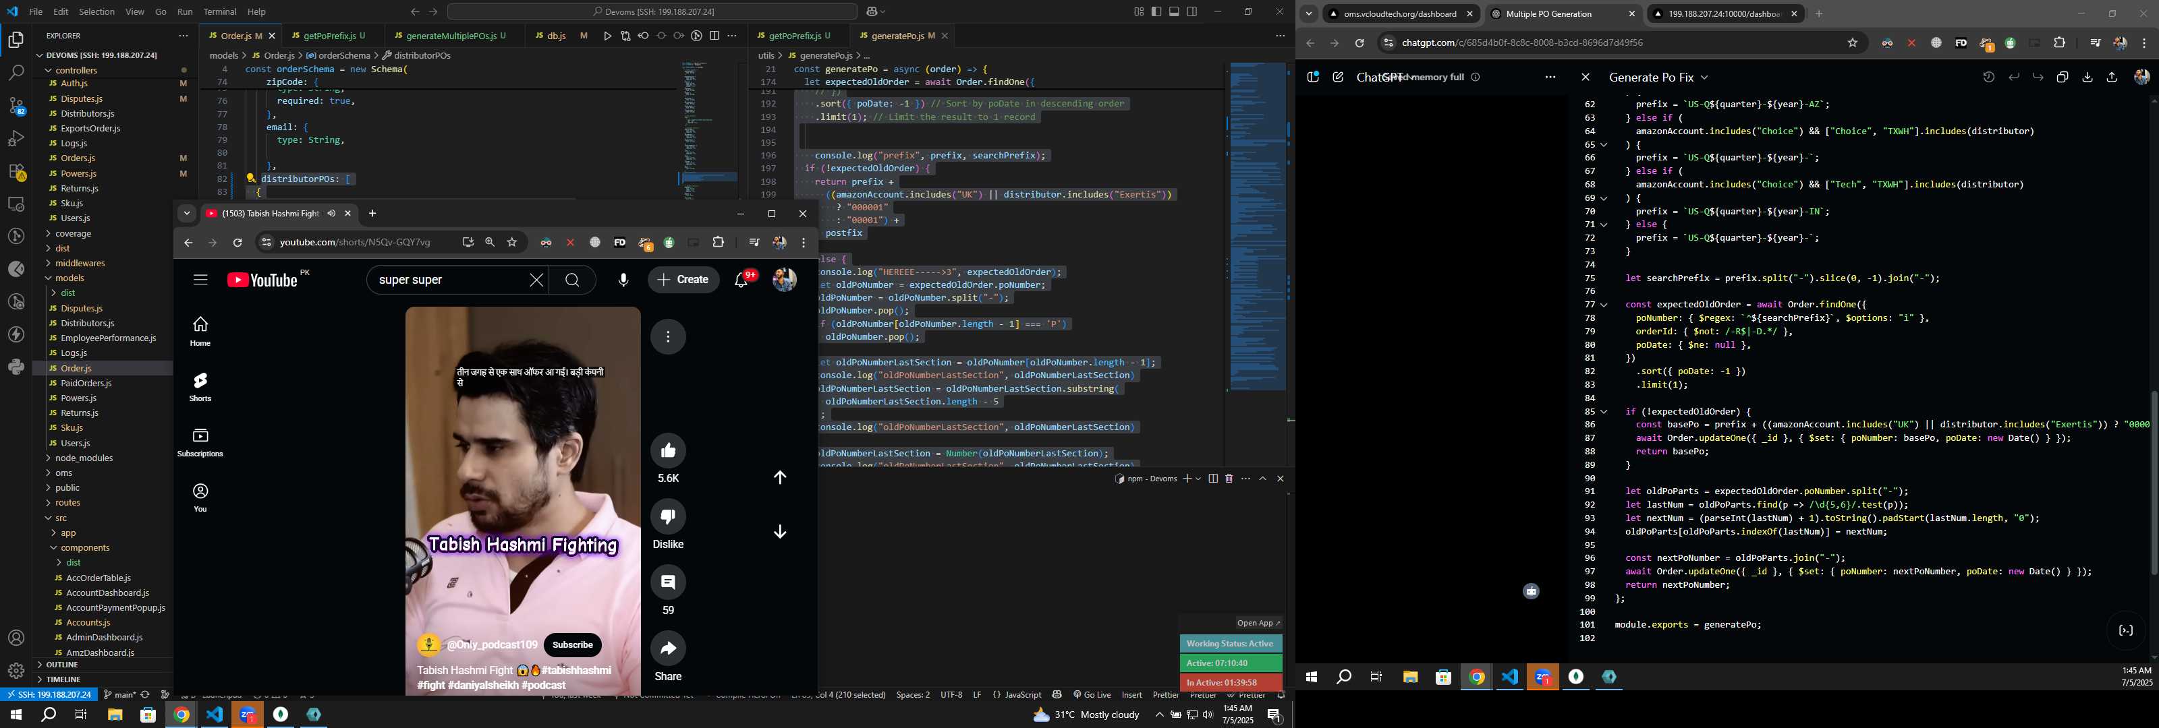
Task: Open the Terminal menu in VS Code
Action: (219, 11)
